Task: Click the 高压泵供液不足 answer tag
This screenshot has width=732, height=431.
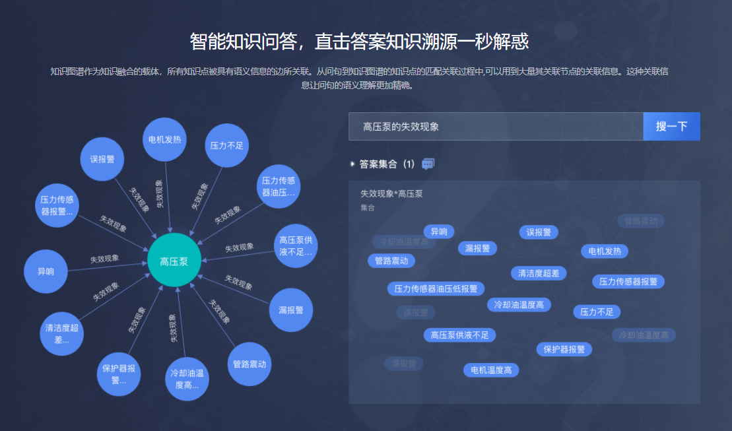Action: 459,335
